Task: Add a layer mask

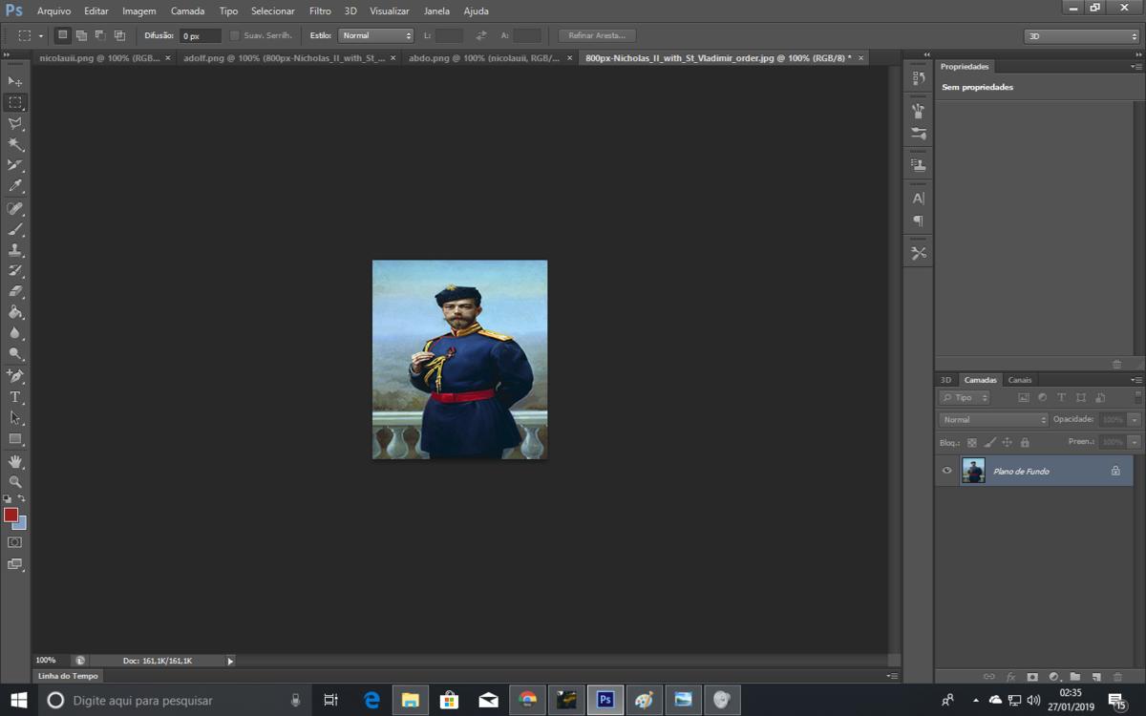Action: tap(1032, 677)
